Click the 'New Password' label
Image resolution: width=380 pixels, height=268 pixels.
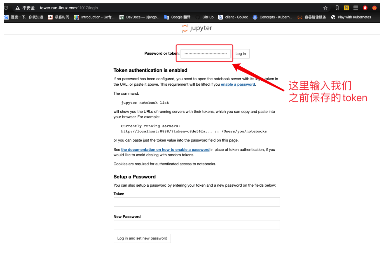tap(127, 216)
